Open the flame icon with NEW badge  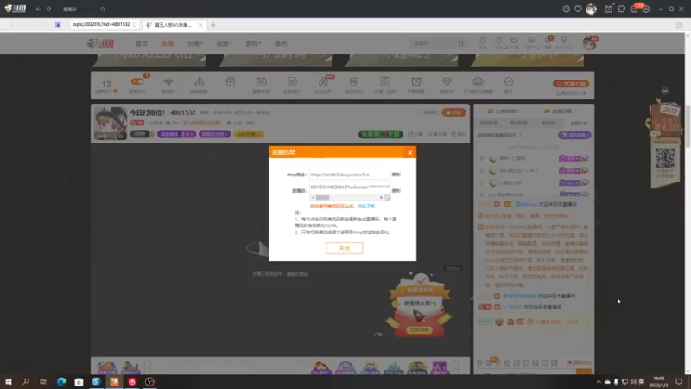[x=323, y=81]
